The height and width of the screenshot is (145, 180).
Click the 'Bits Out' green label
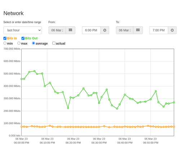pos(31,38)
